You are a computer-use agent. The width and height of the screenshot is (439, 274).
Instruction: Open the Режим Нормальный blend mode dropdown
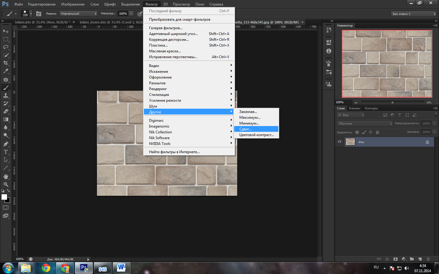coord(78,14)
